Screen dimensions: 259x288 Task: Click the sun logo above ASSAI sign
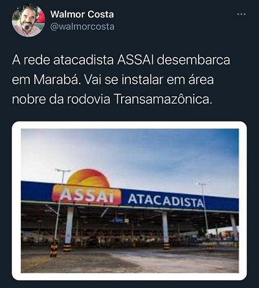(x=88, y=177)
